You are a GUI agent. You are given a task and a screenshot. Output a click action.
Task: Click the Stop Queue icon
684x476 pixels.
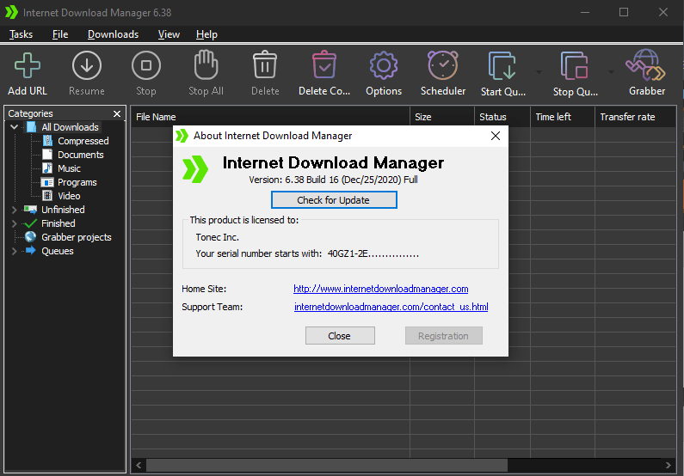(x=574, y=66)
